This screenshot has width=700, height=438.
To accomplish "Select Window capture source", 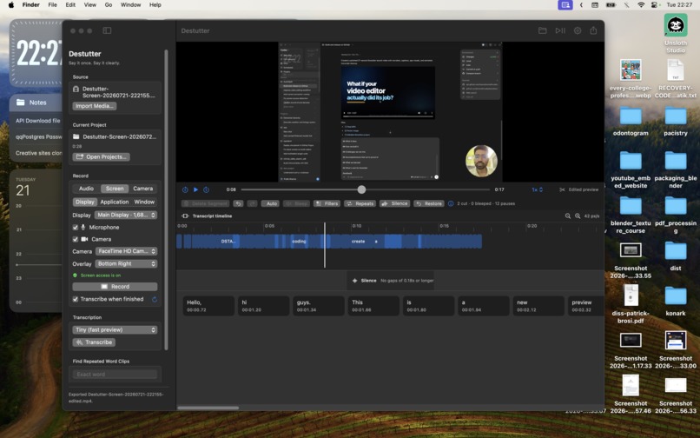I will [x=144, y=202].
